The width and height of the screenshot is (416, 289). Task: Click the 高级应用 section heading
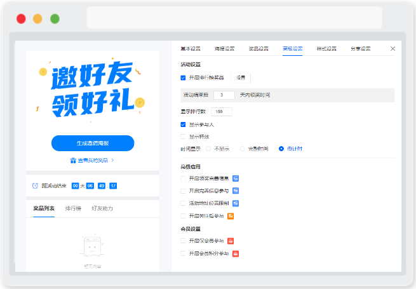tap(191, 167)
